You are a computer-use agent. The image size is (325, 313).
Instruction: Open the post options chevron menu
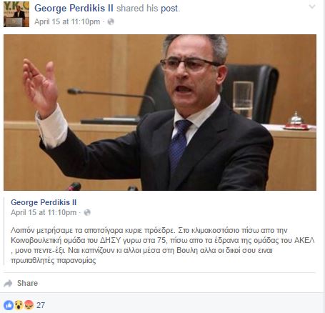(x=312, y=6)
